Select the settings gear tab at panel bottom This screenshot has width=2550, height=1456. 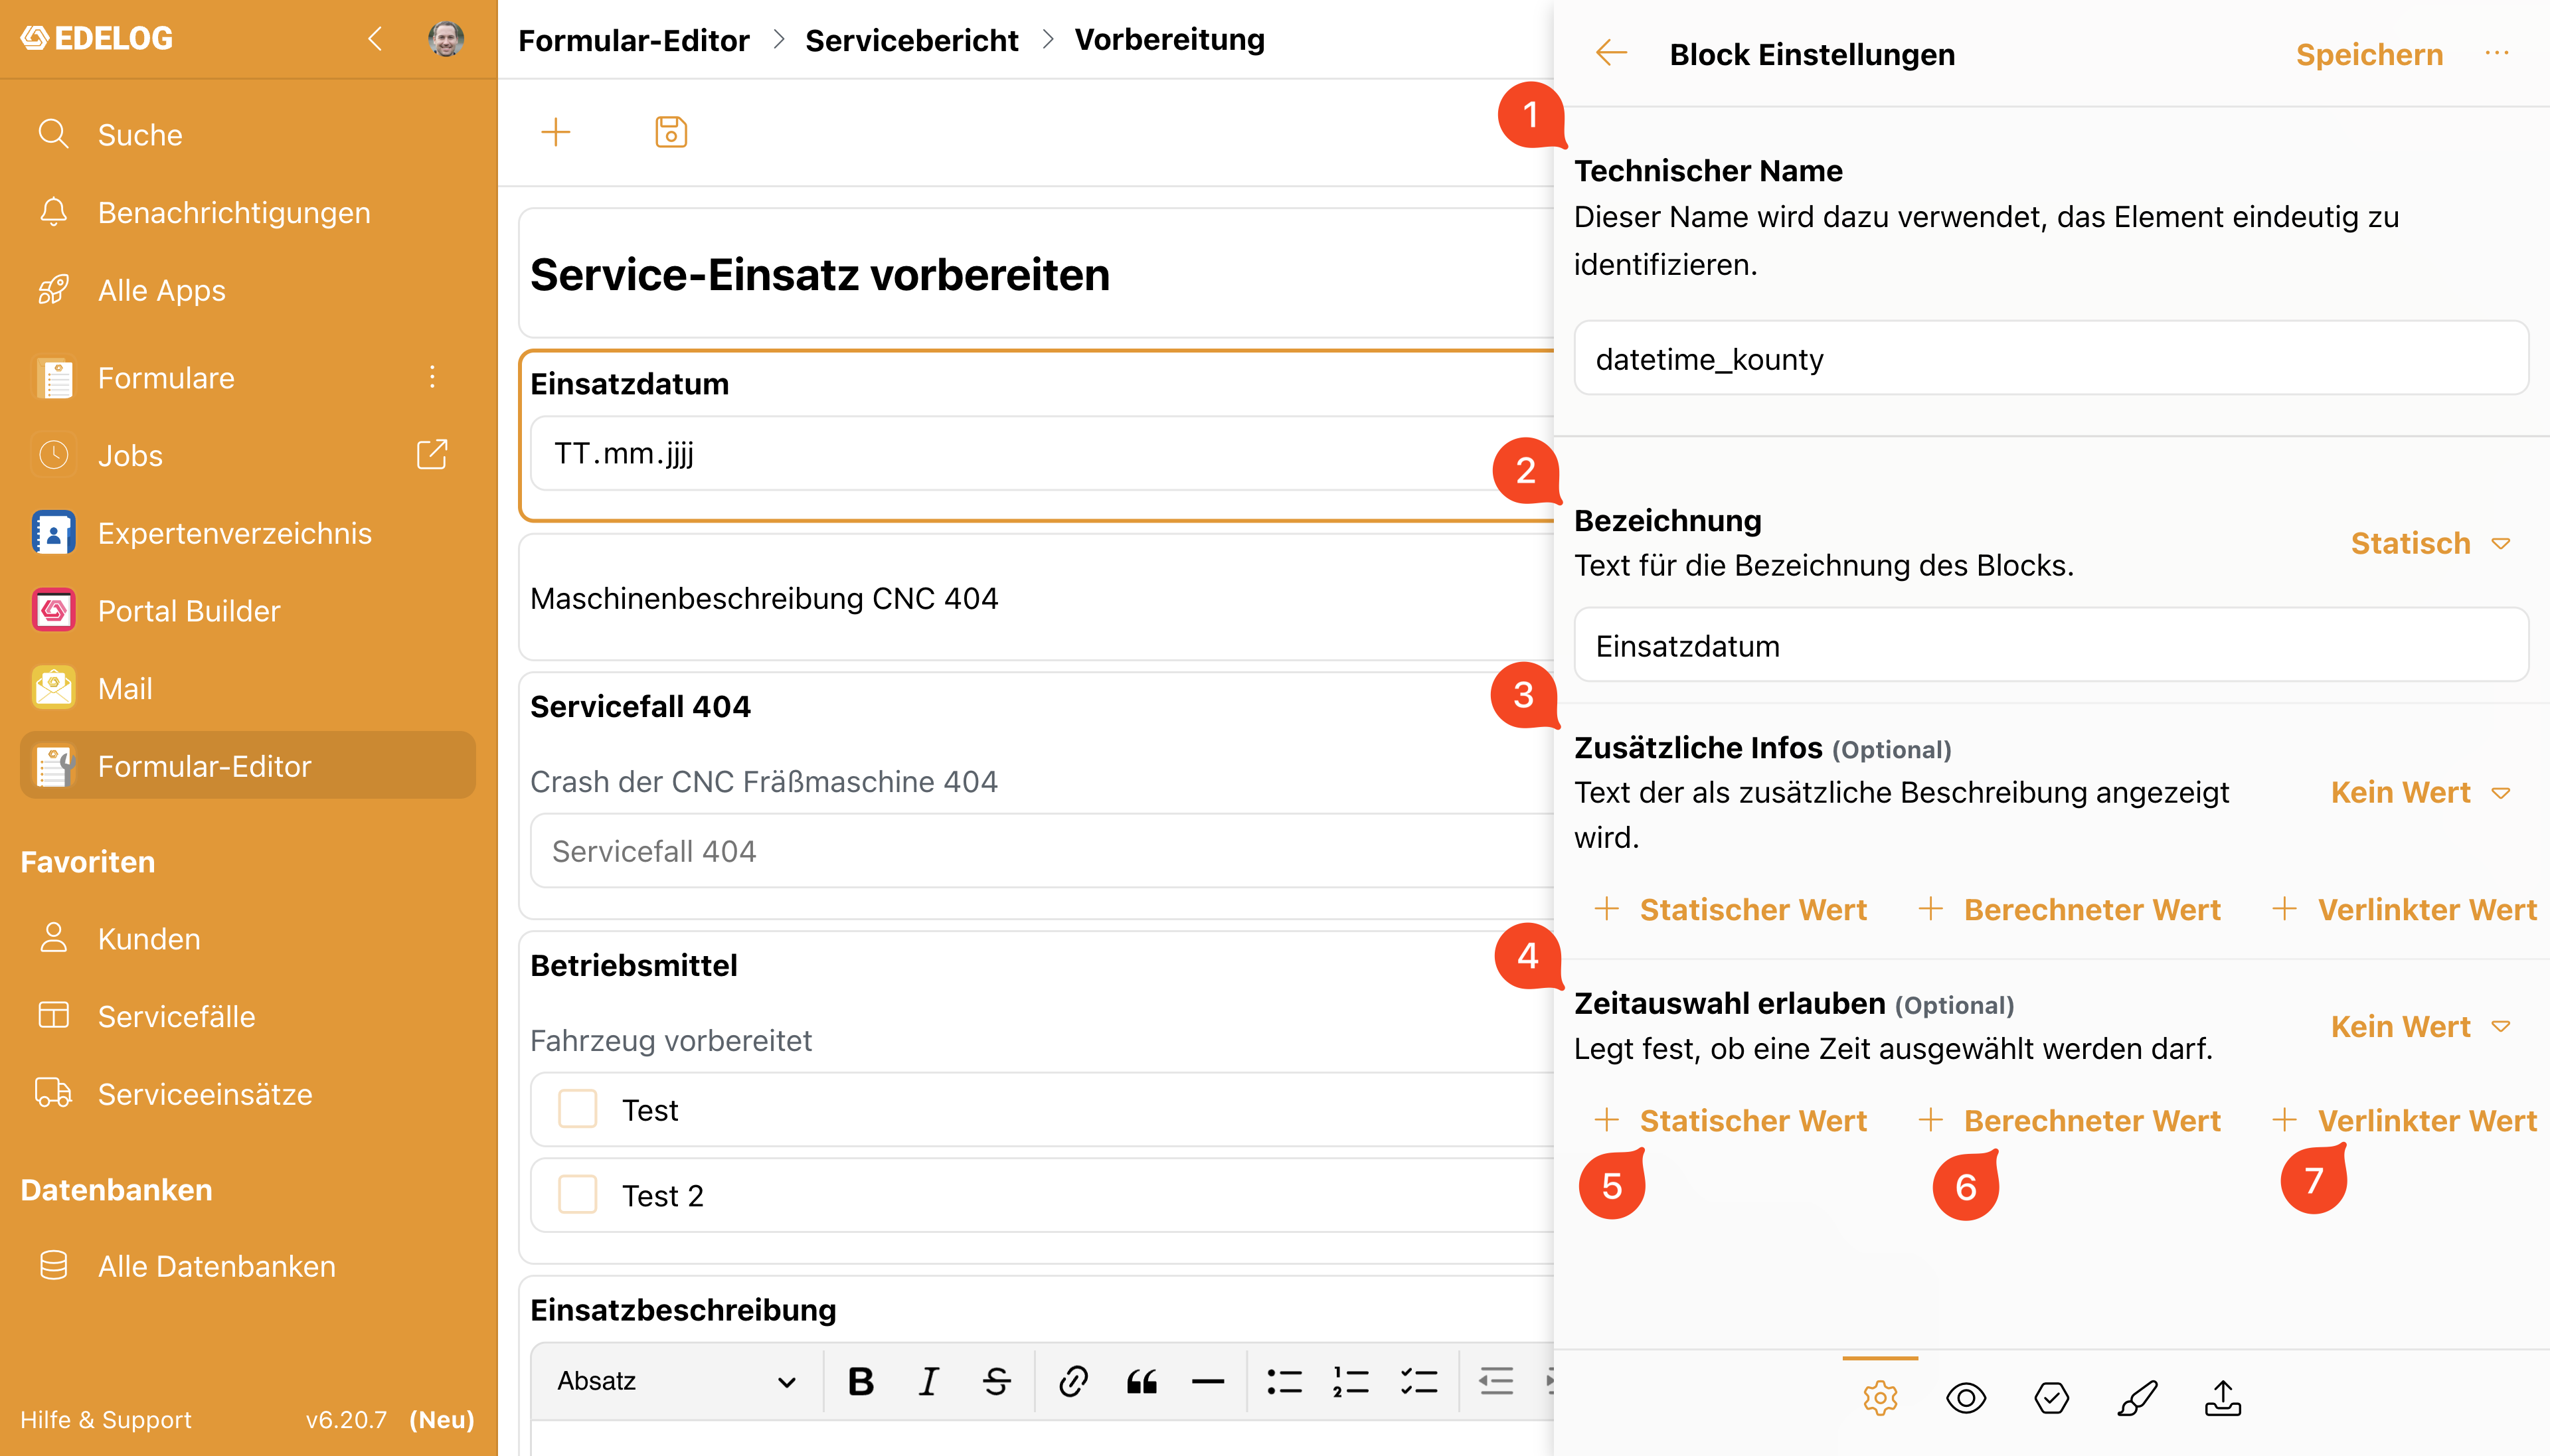pyautogui.click(x=1880, y=1397)
